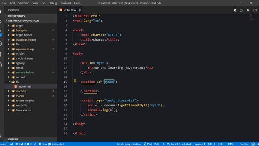Click the html > body > section path in status bar

click(x=129, y=144)
